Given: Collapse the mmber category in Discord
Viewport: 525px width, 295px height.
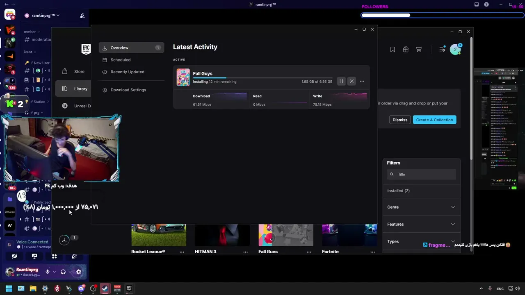Looking at the screenshot, I should 32,32.
